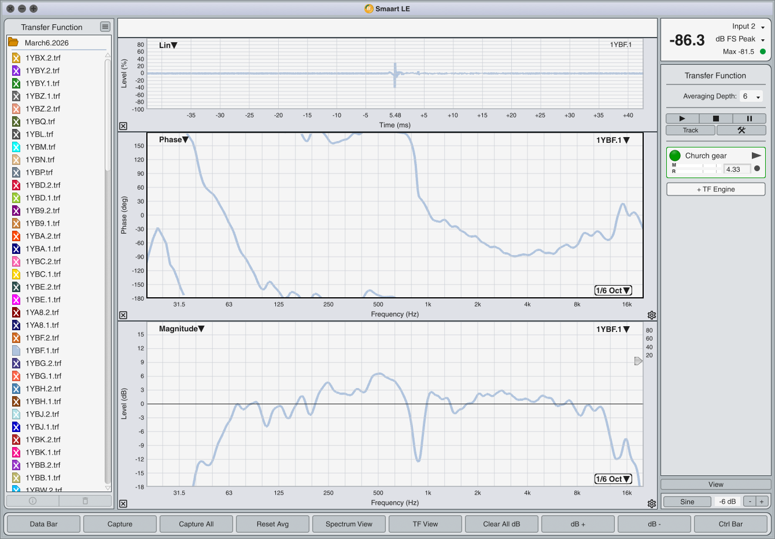Click the icon beside 1YBF.1.trf
This screenshot has height=539, width=775.
pyautogui.click(x=16, y=350)
